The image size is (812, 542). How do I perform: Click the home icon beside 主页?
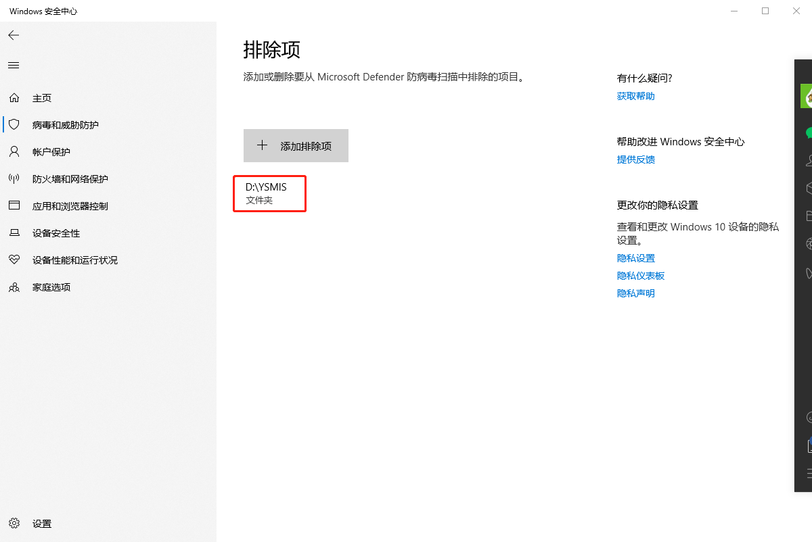click(x=14, y=98)
